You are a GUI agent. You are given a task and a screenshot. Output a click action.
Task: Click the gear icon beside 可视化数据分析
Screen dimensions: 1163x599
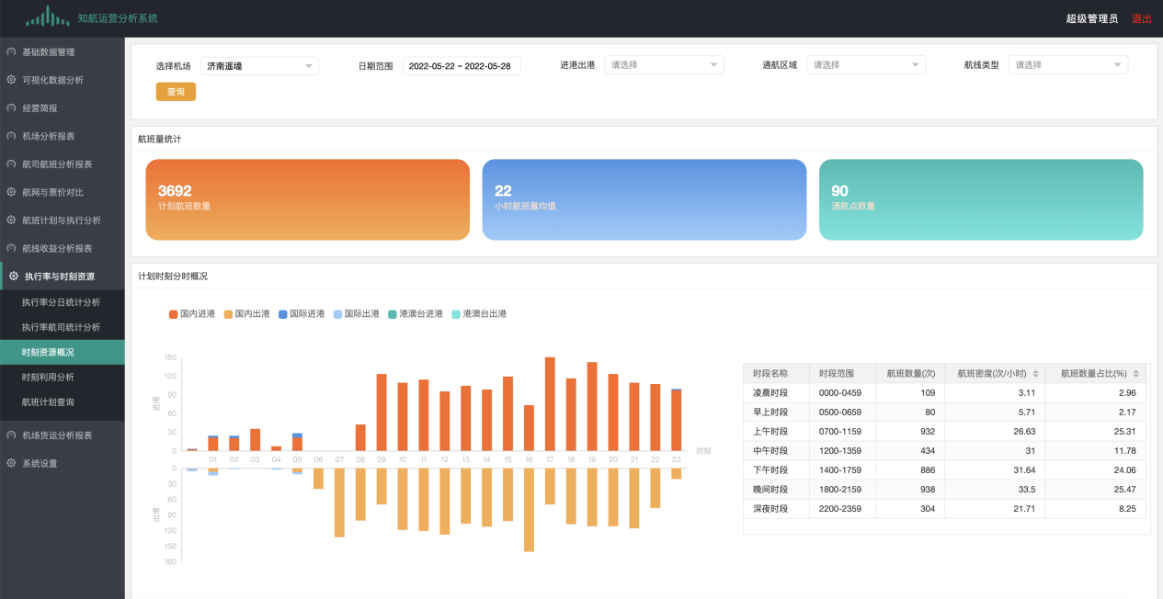pyautogui.click(x=11, y=80)
